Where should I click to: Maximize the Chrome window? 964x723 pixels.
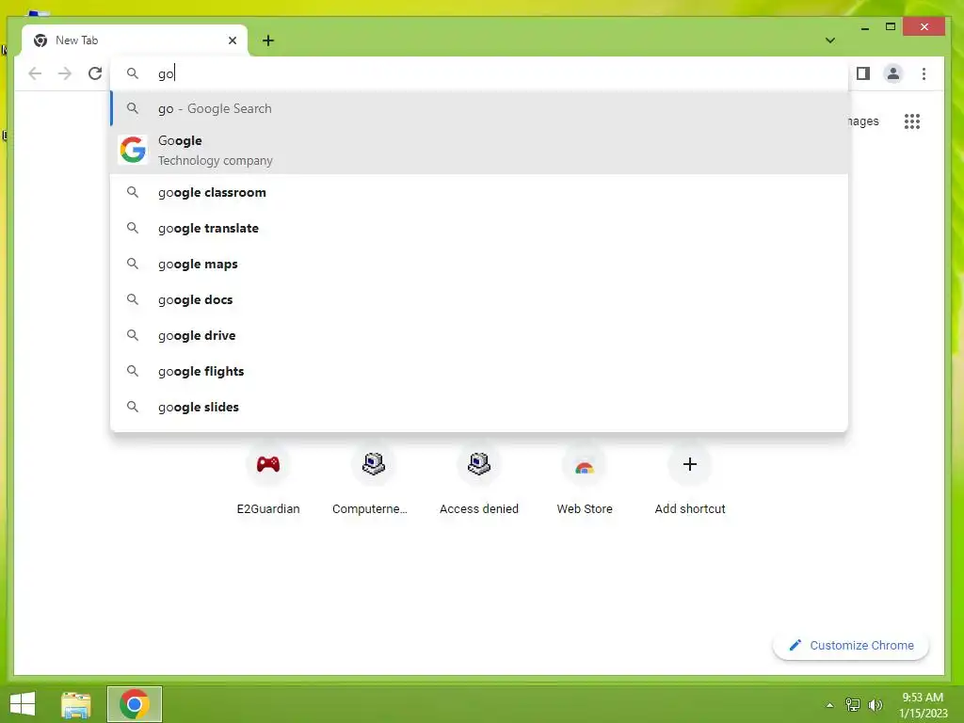click(891, 27)
